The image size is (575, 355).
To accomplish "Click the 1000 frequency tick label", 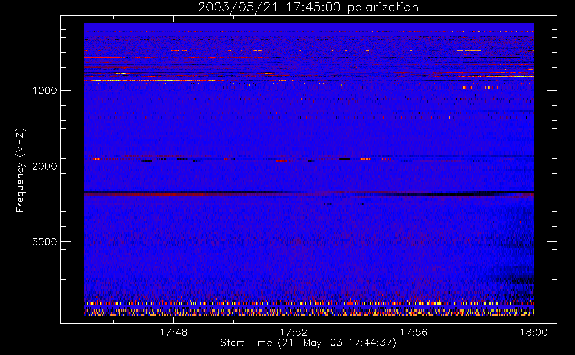I will 44,91.
